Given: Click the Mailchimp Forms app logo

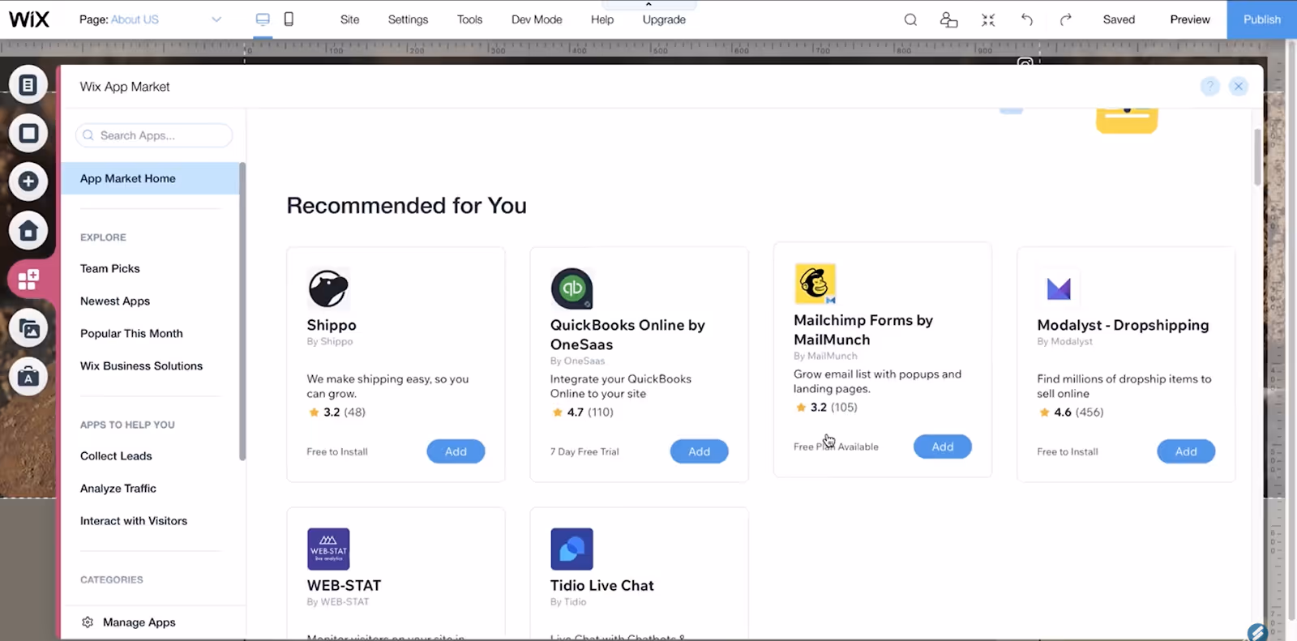Looking at the screenshot, I should point(815,284).
